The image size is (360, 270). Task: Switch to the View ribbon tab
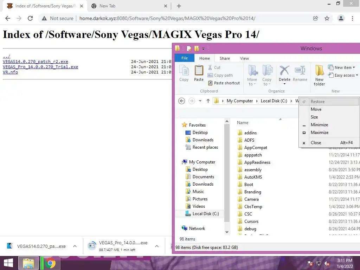(x=245, y=58)
